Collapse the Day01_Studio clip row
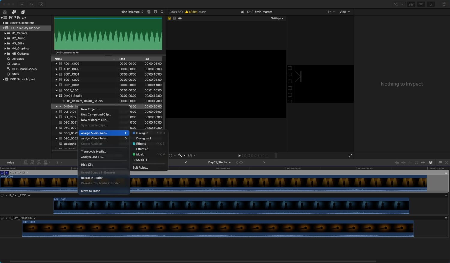 [x=56, y=96]
